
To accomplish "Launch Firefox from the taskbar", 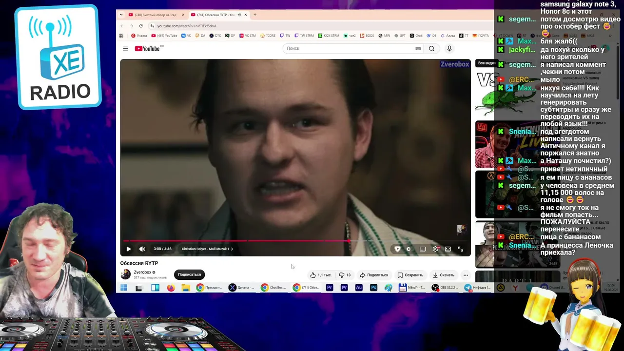I will [171, 288].
